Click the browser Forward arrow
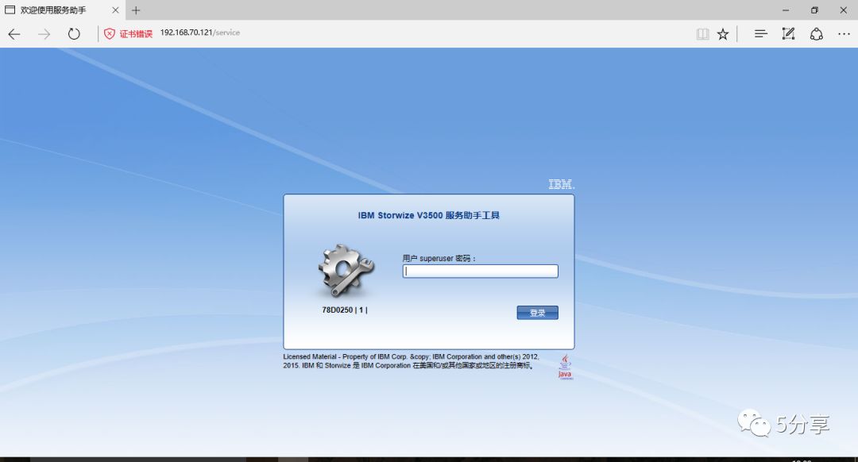This screenshot has height=462, width=858. (44, 34)
